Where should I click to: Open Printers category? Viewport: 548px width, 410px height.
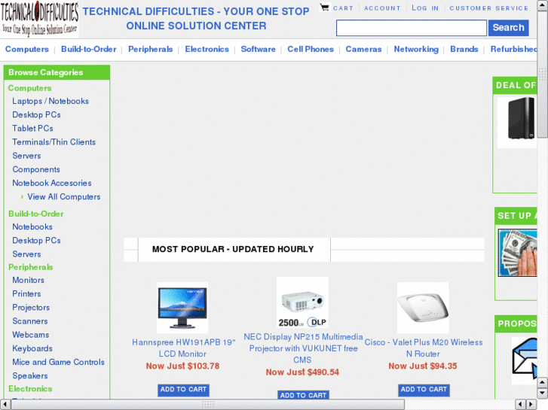(26, 294)
